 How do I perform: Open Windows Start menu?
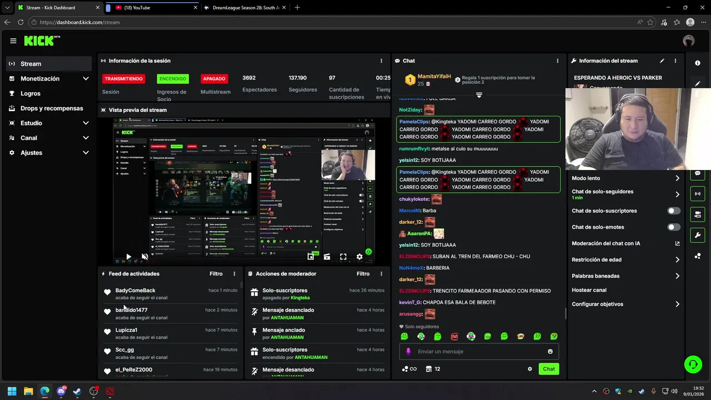[x=12, y=391]
